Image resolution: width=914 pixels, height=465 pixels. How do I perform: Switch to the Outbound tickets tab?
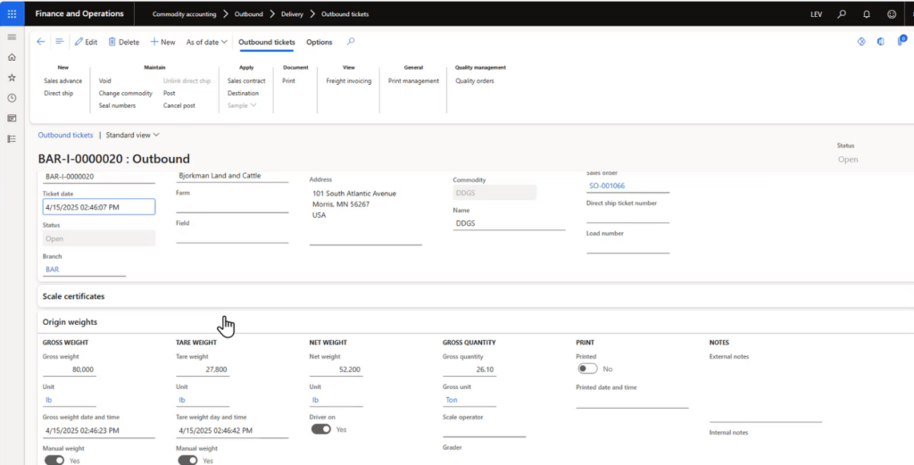(x=266, y=42)
